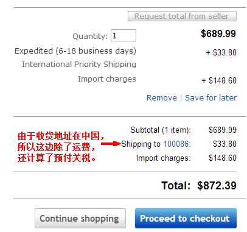Screen dimensions: 247x232
Task: Click the Request total from seller button
Action: 182,16
